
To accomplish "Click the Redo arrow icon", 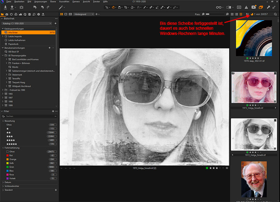I will tap(48, 7).
